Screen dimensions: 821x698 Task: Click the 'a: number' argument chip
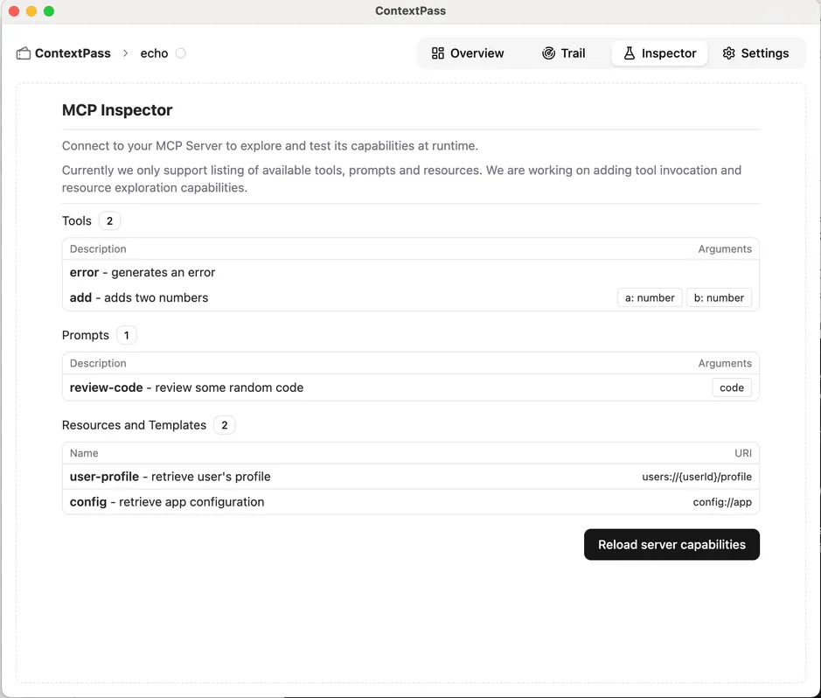[650, 297]
